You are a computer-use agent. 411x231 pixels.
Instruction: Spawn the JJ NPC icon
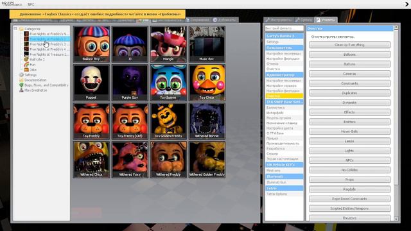tap(130, 44)
